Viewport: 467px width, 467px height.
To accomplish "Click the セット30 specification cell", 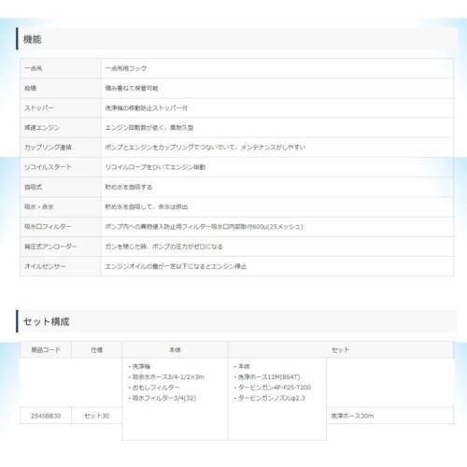I will 96,416.
